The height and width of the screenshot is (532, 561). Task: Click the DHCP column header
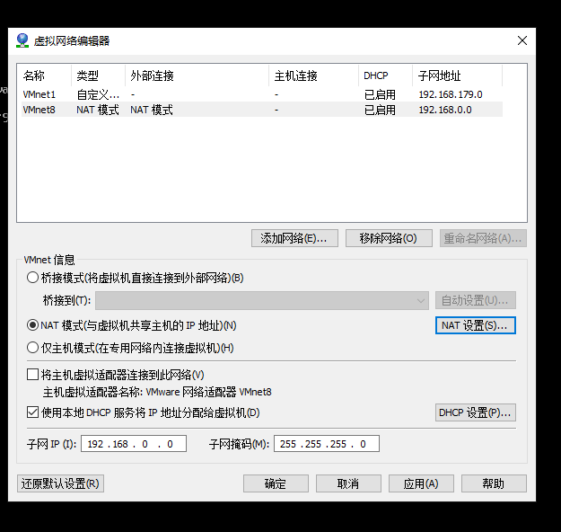[385, 75]
